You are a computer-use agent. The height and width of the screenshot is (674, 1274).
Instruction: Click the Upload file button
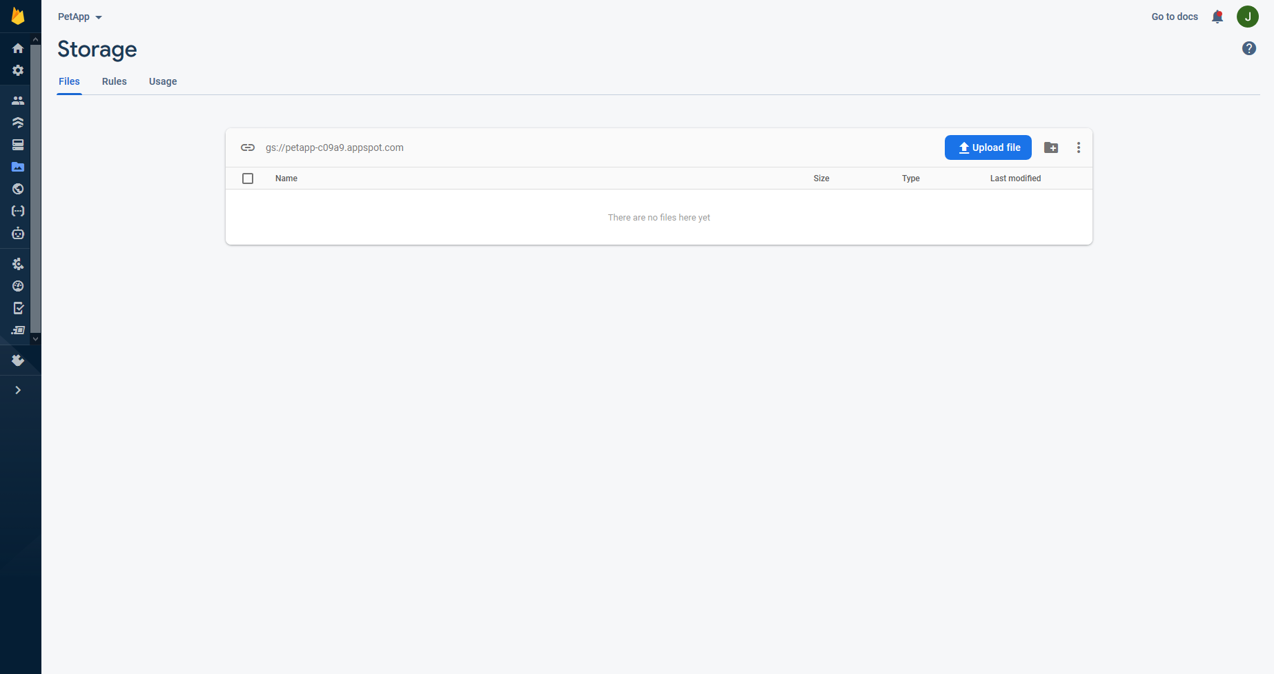coord(988,147)
